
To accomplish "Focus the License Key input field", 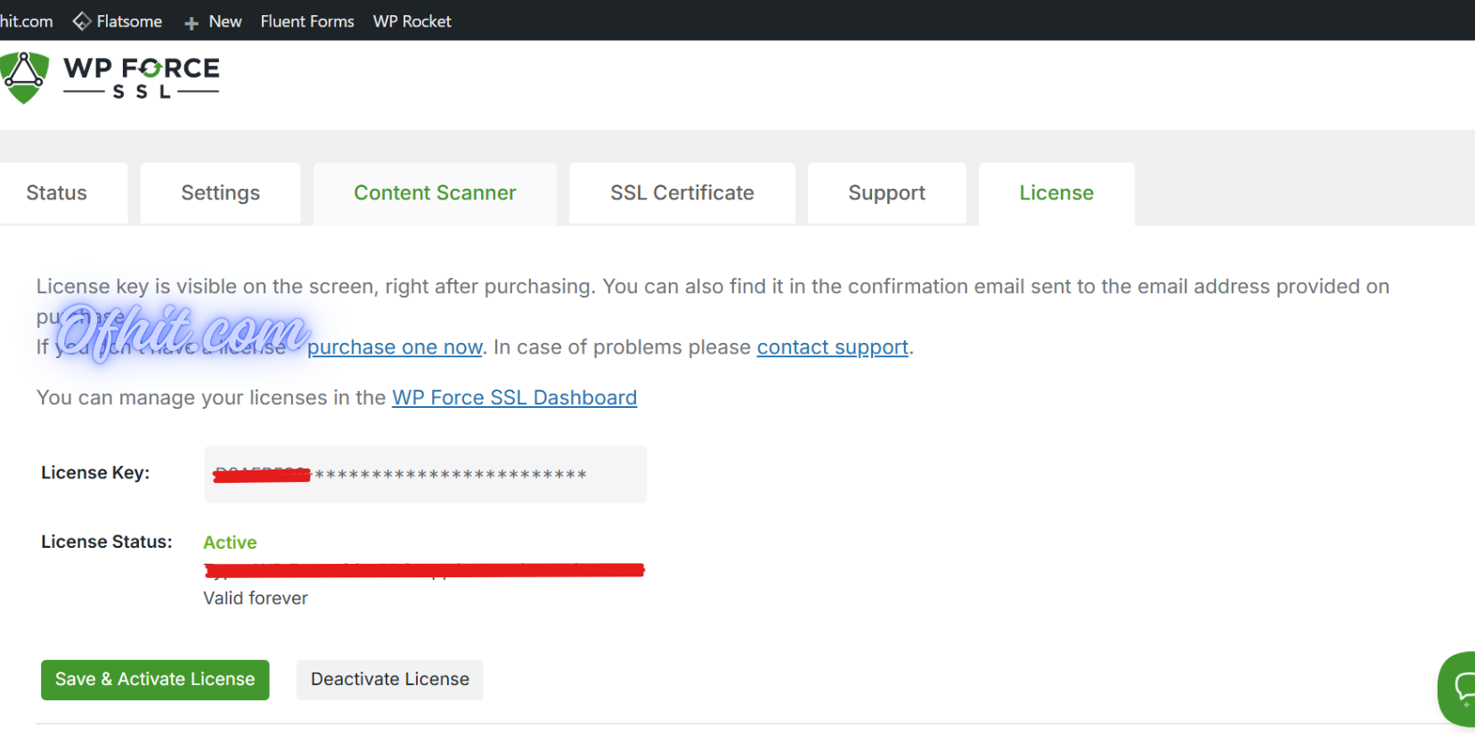I will (x=425, y=475).
